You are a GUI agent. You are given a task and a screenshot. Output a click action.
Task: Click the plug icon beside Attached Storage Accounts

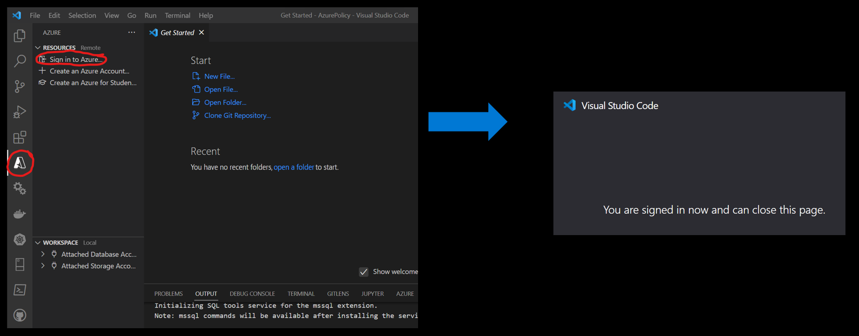[54, 265]
